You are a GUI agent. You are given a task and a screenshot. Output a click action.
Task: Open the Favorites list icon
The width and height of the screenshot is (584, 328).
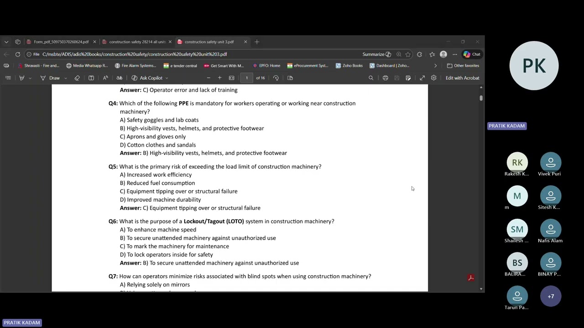pyautogui.click(x=432, y=54)
